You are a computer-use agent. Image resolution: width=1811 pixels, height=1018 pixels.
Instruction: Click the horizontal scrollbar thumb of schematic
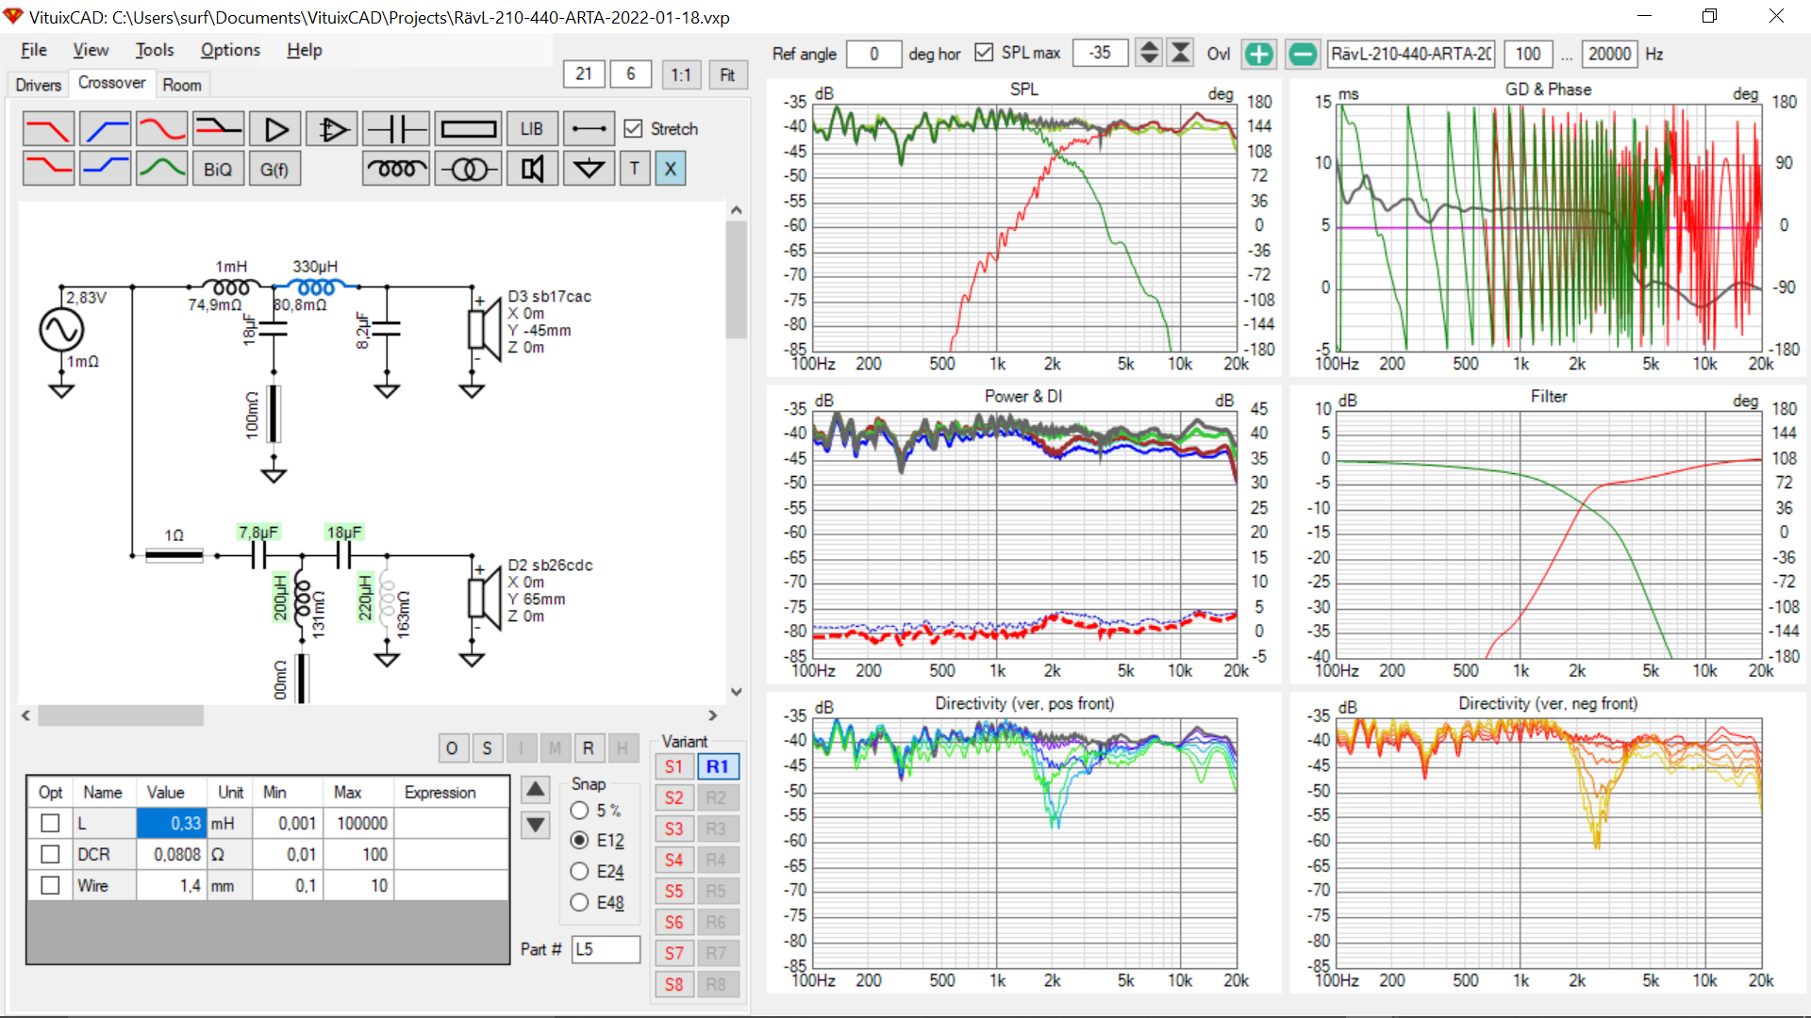point(121,716)
